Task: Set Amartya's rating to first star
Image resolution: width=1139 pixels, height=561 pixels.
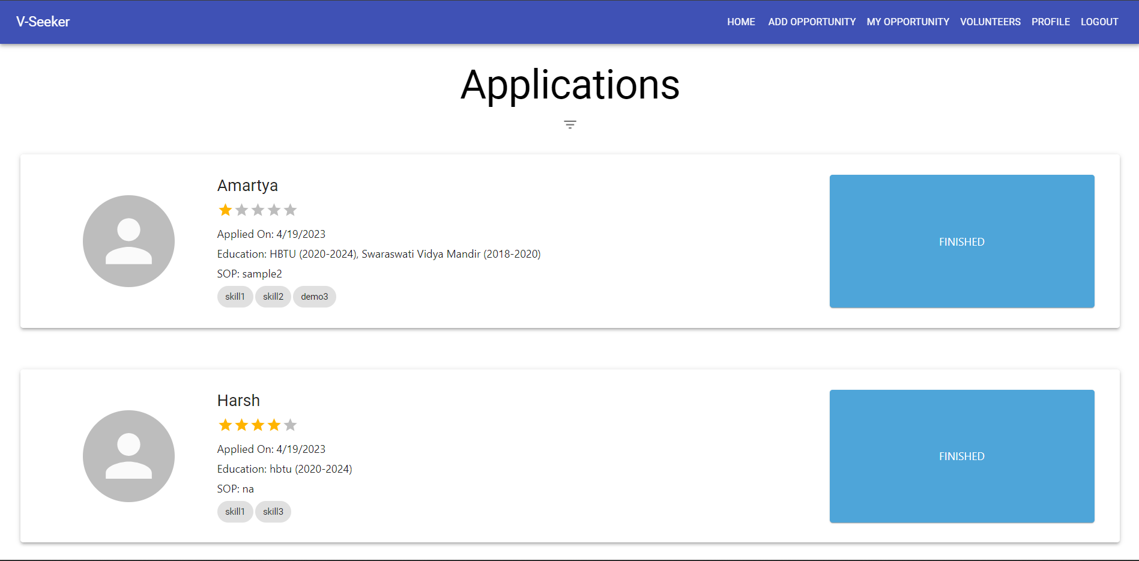Action: pos(225,210)
